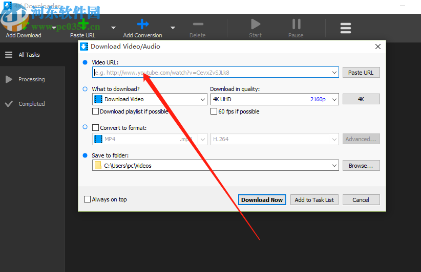The width and height of the screenshot is (421, 272).
Task: Enable 60 fps if possible
Action: [214, 111]
